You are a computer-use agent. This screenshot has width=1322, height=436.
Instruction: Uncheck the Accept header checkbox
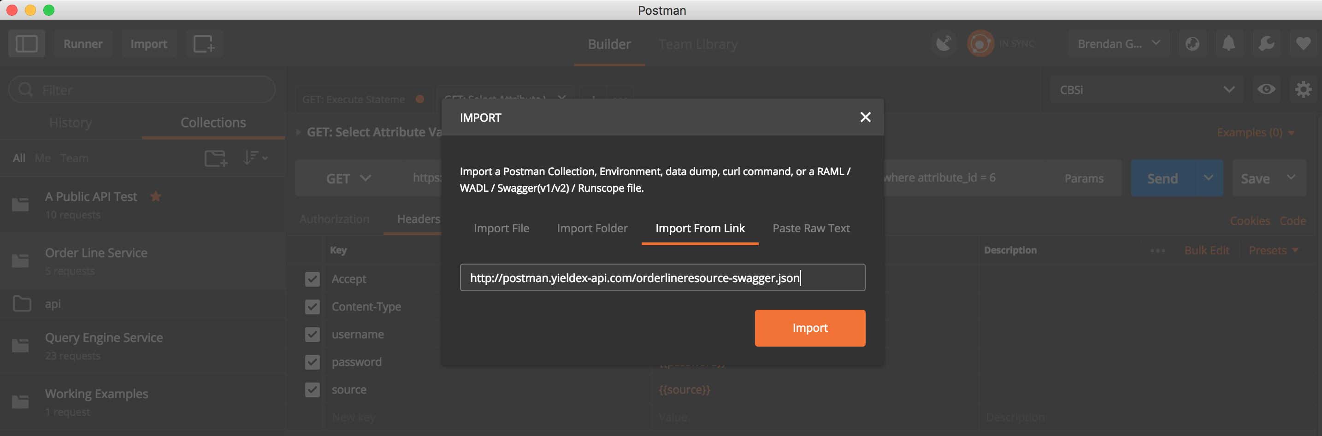313,278
